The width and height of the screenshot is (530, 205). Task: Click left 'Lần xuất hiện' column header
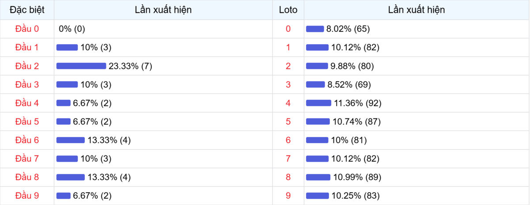point(163,10)
